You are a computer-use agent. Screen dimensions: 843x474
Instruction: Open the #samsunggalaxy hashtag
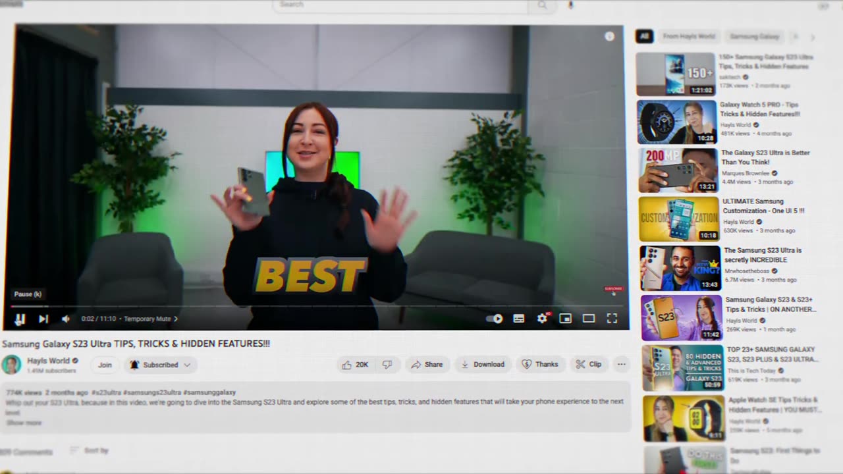[209, 392]
